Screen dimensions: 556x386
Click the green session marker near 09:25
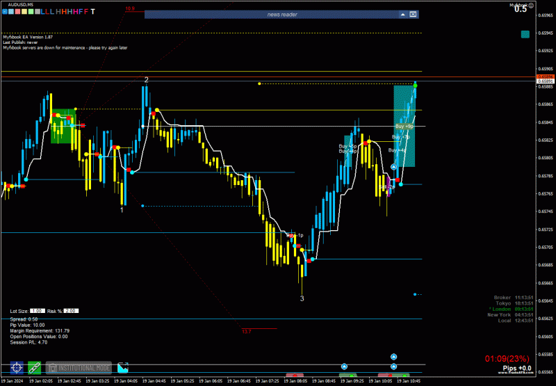point(348,375)
